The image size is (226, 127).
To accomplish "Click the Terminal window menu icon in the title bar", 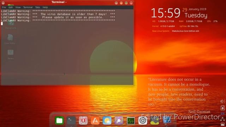I will coord(3,3).
